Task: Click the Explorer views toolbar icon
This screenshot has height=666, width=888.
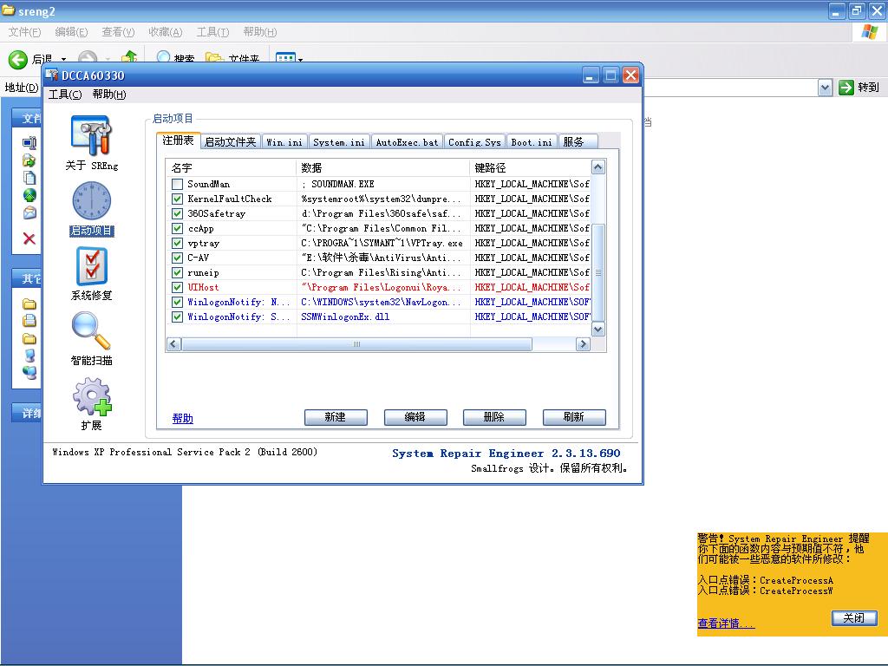Action: pyautogui.click(x=284, y=59)
